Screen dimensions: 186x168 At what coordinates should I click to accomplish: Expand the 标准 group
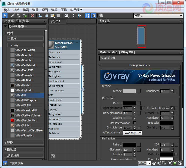[x=25, y=39]
